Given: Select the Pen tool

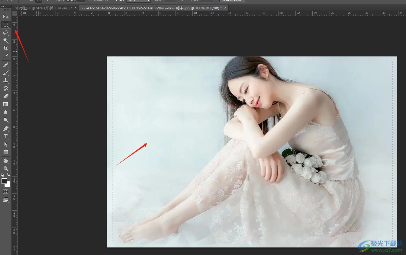Looking at the screenshot, I should click(x=5, y=129).
